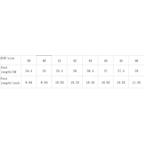Image resolution: width=144 pixels, height=144 pixels.
Task: Click the 11.02 inch value
Action: 137,82
